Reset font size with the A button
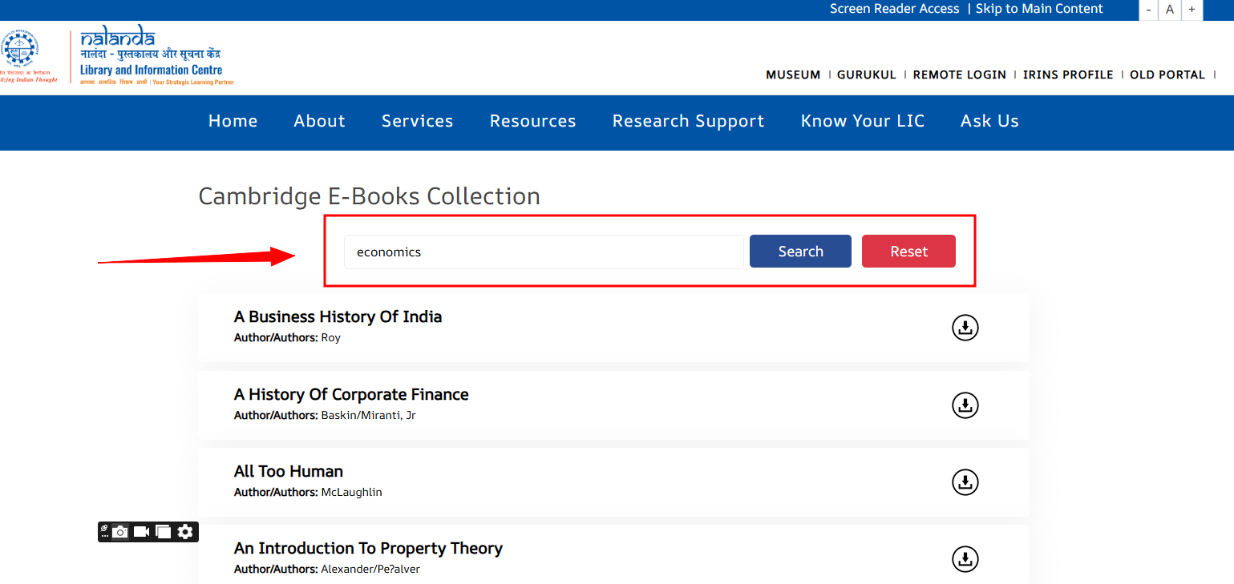The image size is (1234, 584). 1170,10
